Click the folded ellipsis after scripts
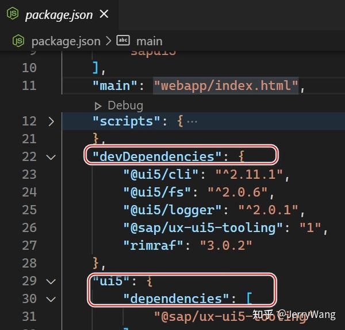Viewport: 345px width, 330px height. point(192,122)
